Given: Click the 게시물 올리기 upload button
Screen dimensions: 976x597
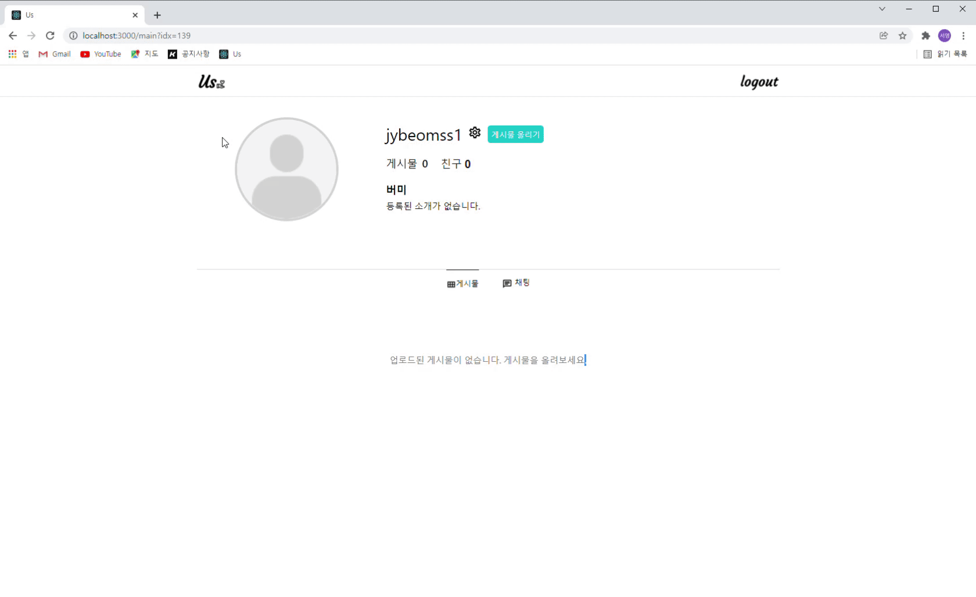Looking at the screenshot, I should 515,134.
